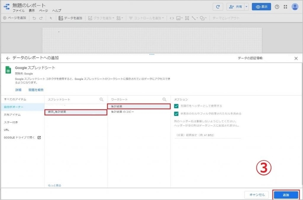This screenshot has height=200, width=303.
Task: Close the データのレポートへの追加 panel
Action: [x=296, y=58]
